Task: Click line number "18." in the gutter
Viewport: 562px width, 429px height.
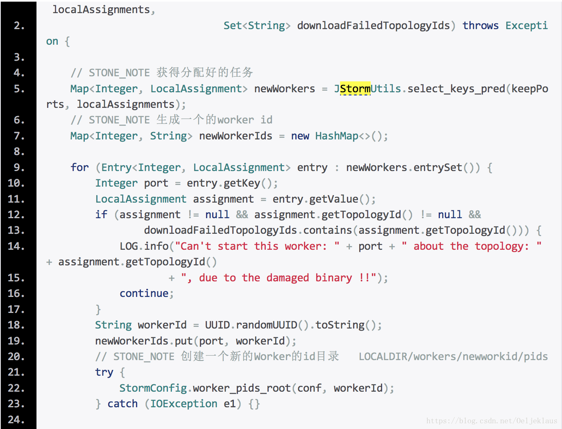Action: point(16,325)
